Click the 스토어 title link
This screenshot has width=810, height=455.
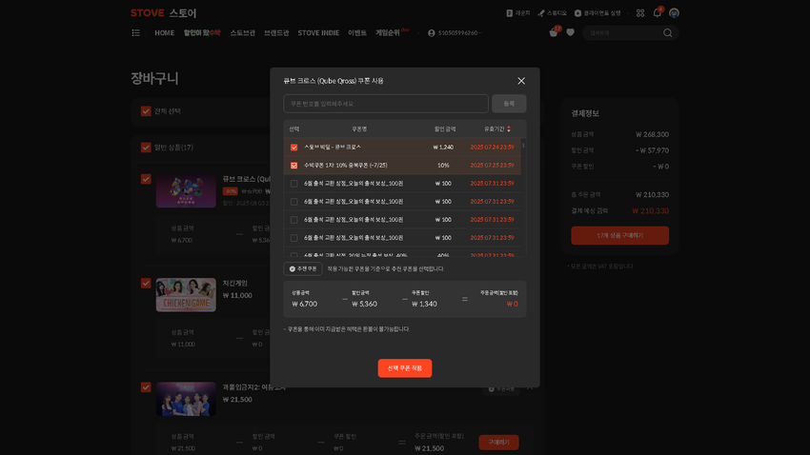(183, 13)
